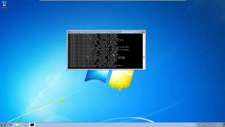Show hidden tray icons arrow
Image resolution: width=225 pixels, height=127 pixels.
point(204,125)
